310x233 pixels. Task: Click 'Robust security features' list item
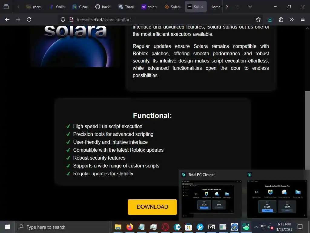99,158
